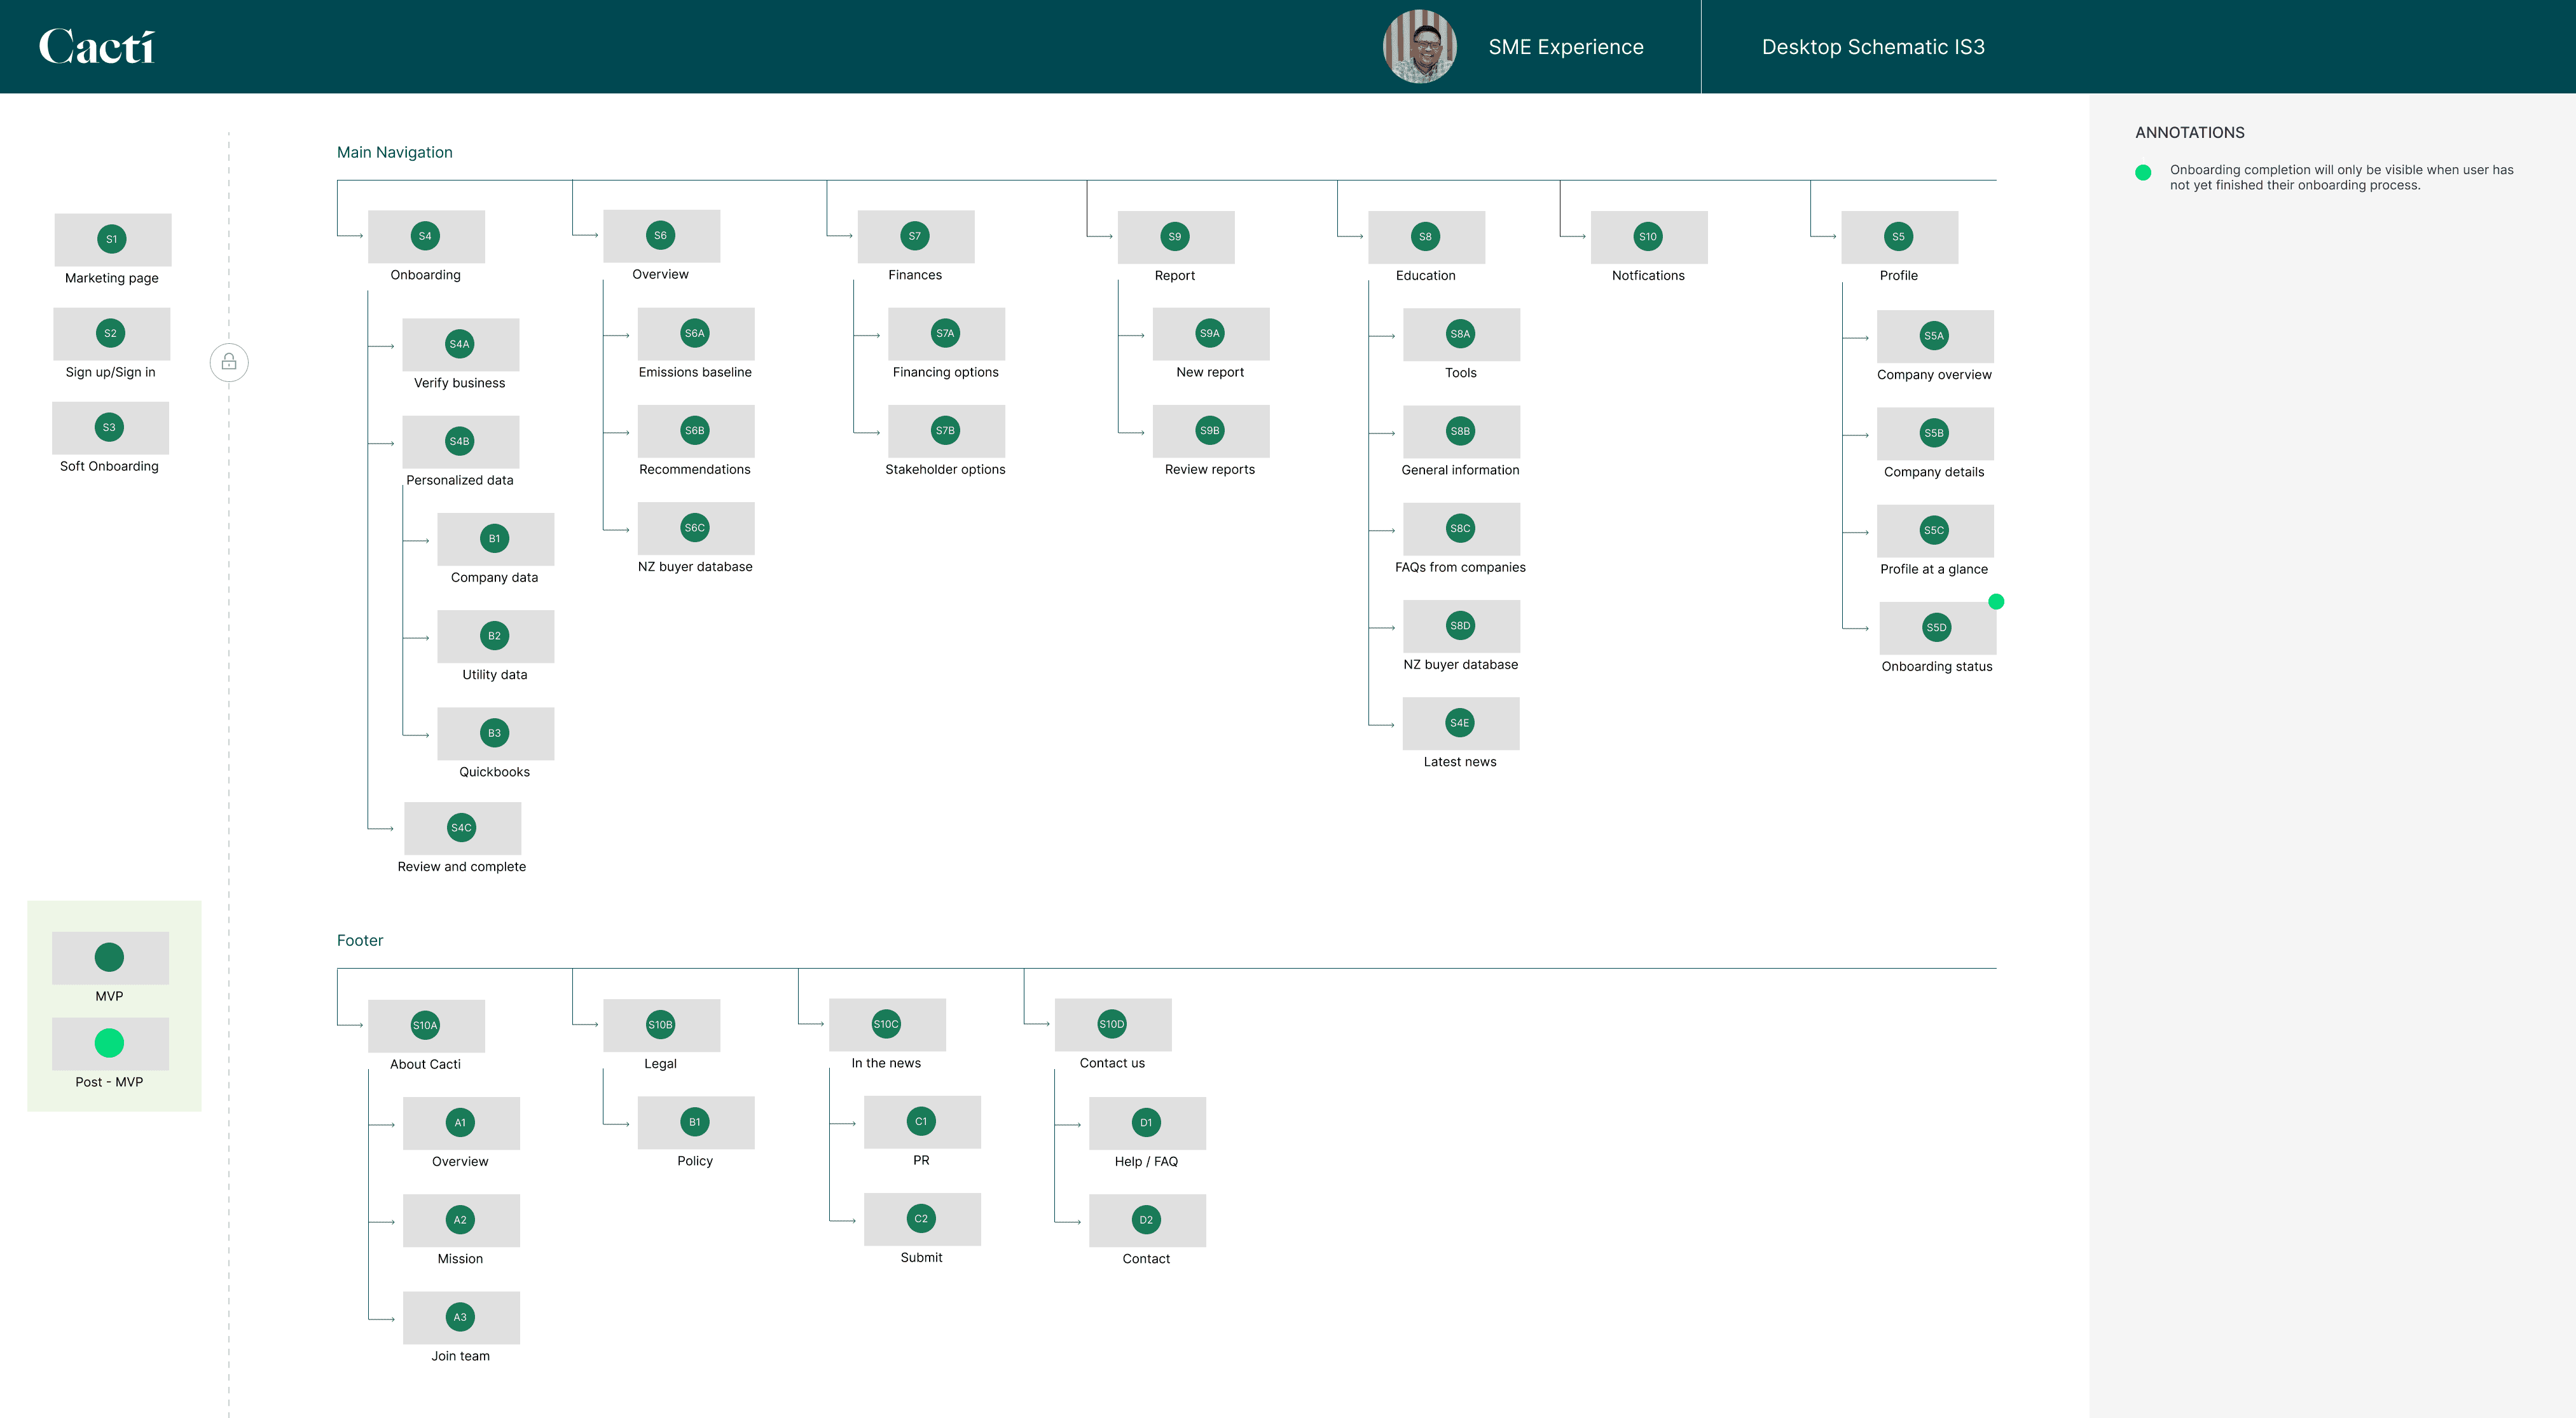
Task: Click the S5 Profile node badge
Action: click(x=1899, y=237)
